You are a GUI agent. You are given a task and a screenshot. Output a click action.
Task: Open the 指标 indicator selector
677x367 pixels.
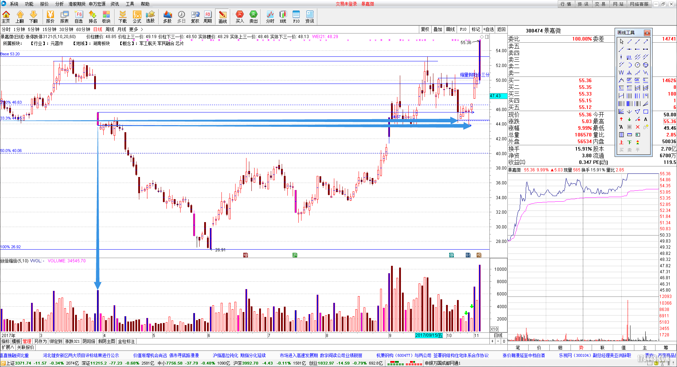click(6, 341)
